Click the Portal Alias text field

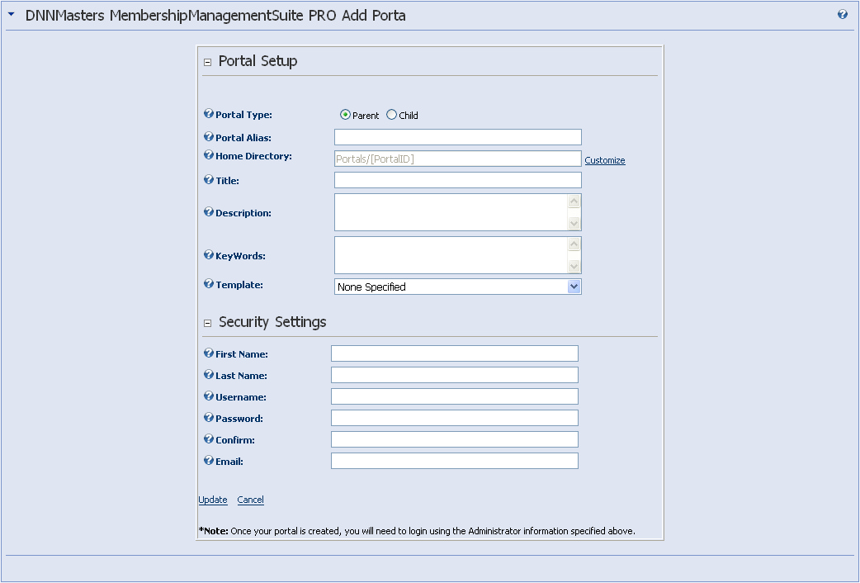click(x=457, y=137)
